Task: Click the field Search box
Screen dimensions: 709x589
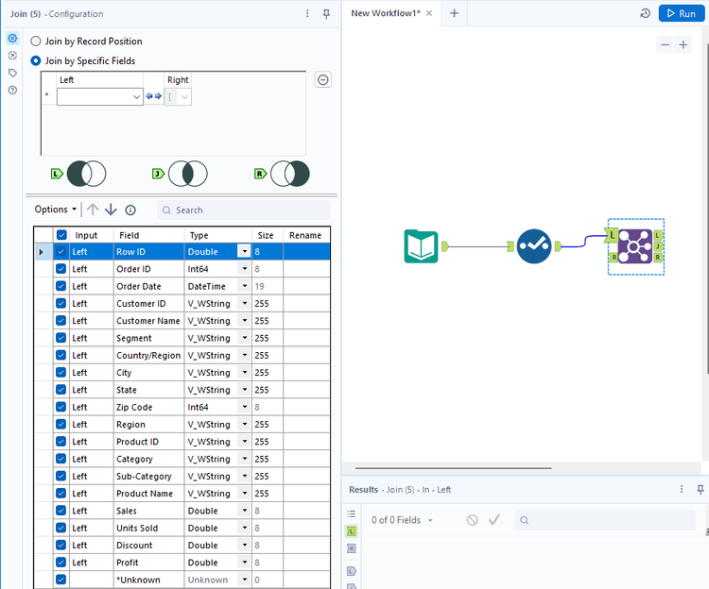Action: [244, 210]
